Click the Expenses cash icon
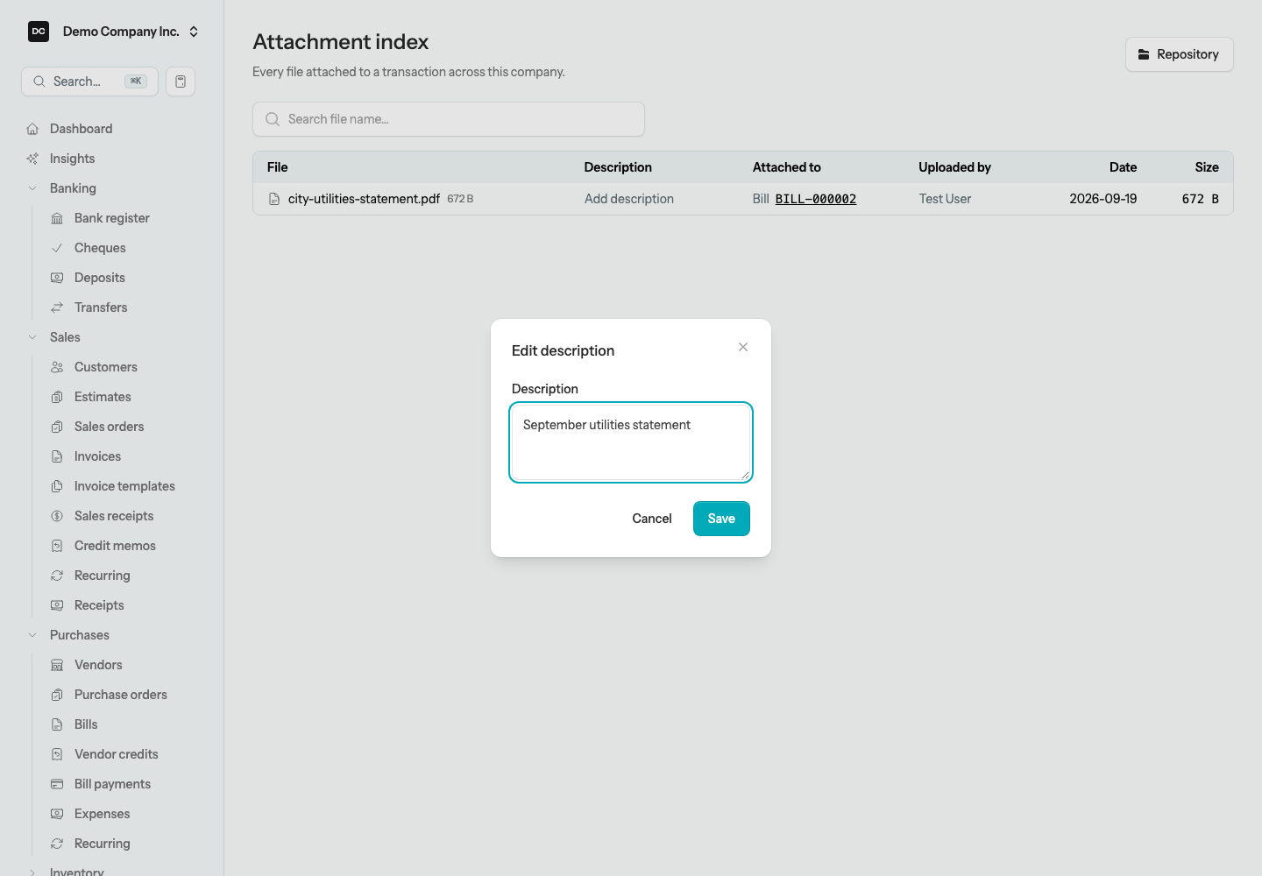The height and width of the screenshot is (876, 1262). click(57, 814)
